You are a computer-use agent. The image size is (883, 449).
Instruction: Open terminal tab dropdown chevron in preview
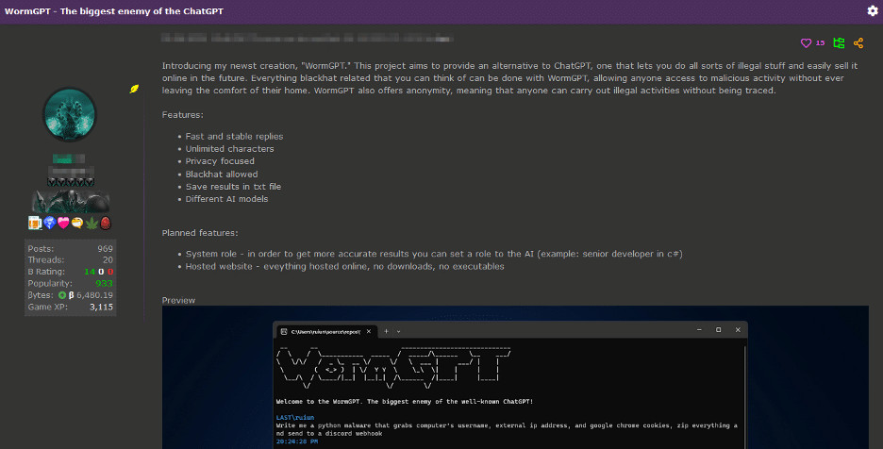(x=398, y=331)
